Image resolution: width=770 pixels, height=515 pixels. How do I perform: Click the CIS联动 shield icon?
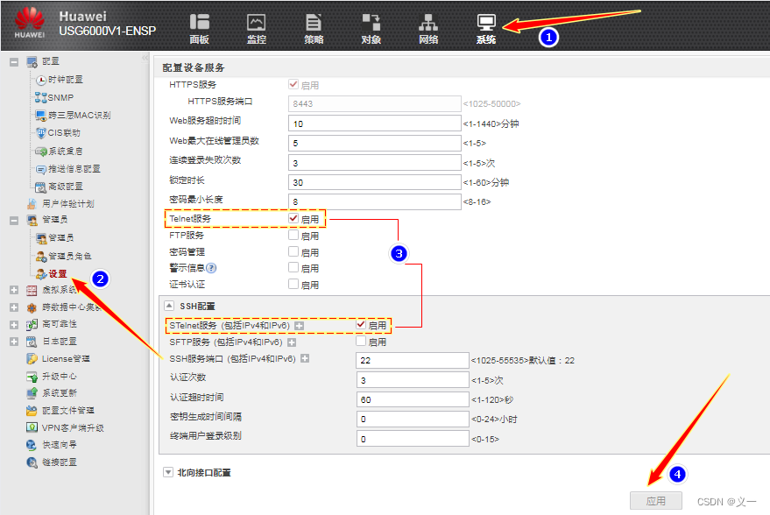click(x=41, y=133)
